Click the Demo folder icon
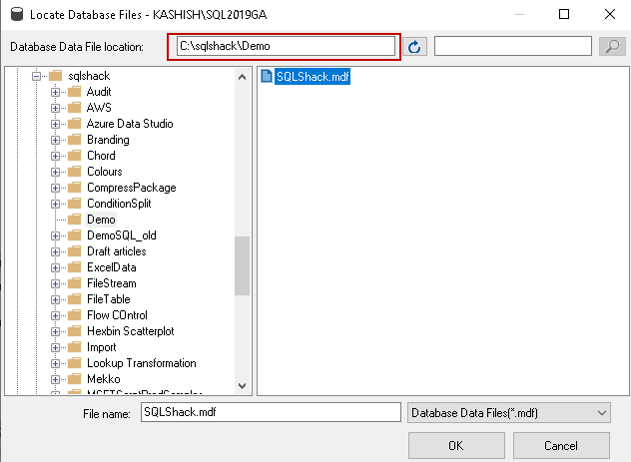Viewport: 631px width, 462px height. pyautogui.click(x=75, y=220)
